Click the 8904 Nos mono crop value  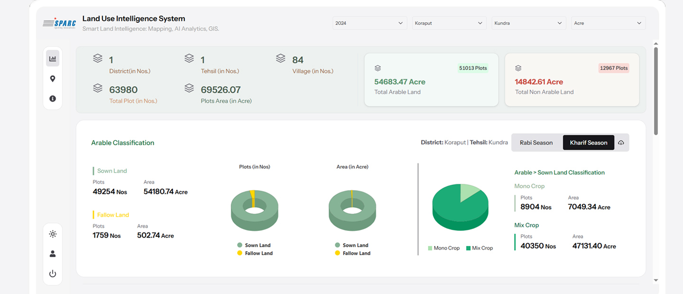[x=536, y=207]
